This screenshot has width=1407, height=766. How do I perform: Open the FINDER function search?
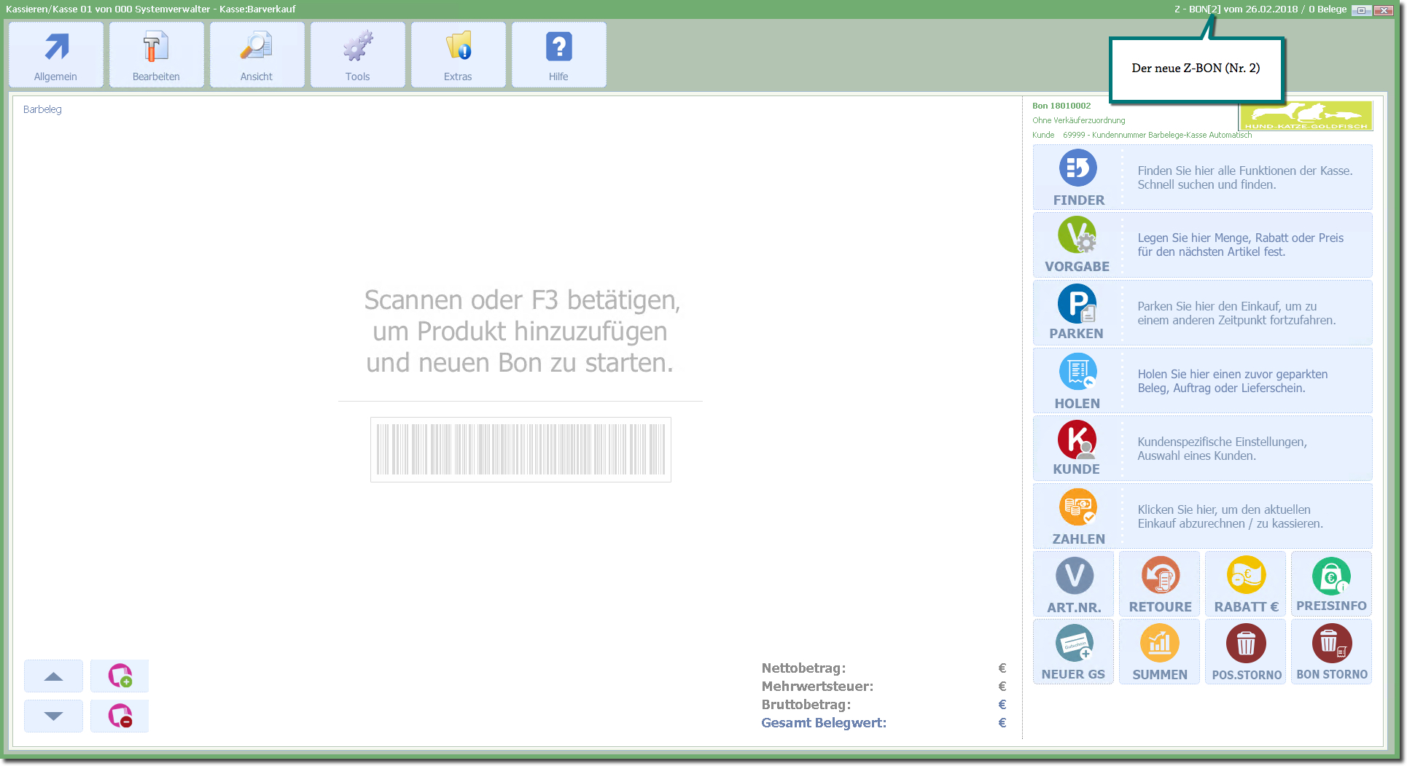pyautogui.click(x=1077, y=178)
